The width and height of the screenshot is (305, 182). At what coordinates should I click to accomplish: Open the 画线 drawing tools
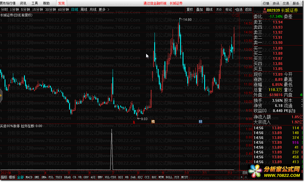pyautogui.click(x=209, y=9)
